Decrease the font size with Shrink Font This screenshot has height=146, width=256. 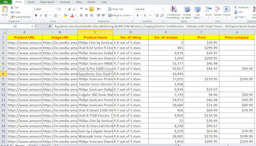74,9
